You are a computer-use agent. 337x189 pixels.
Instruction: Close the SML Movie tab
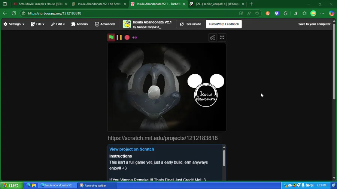click(x=66, y=4)
